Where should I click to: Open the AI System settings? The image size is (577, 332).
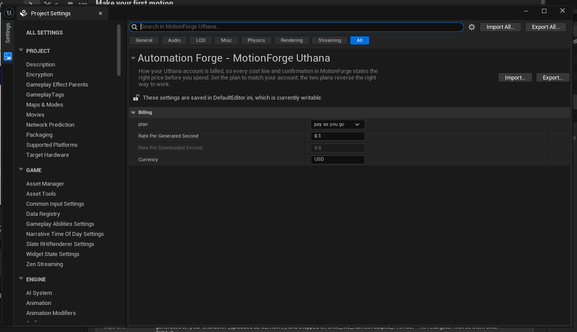click(x=39, y=293)
